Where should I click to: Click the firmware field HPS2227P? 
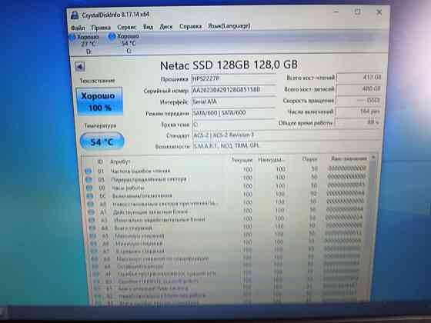pyautogui.click(x=234, y=78)
